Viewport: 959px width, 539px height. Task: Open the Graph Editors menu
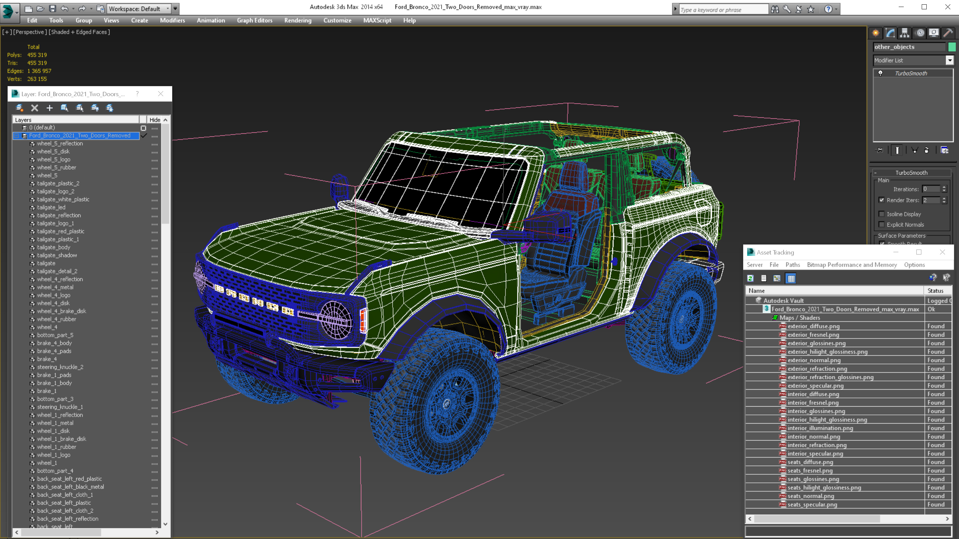pyautogui.click(x=255, y=20)
